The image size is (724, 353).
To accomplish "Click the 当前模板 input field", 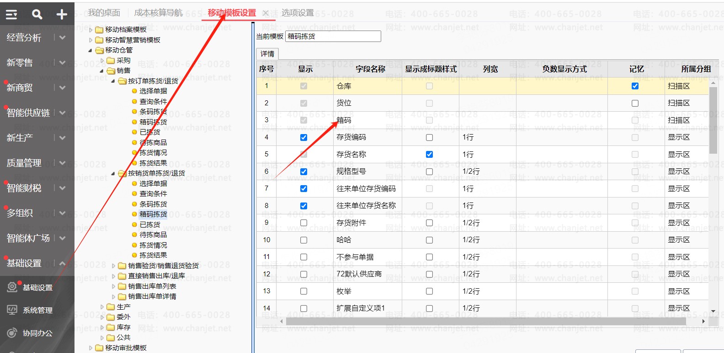I will tap(333, 36).
